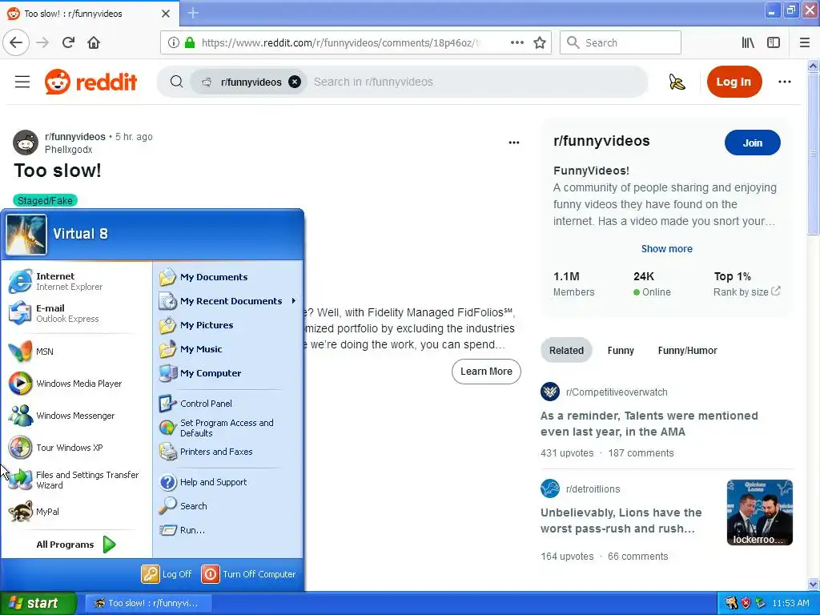Reload the current page

[x=69, y=43]
